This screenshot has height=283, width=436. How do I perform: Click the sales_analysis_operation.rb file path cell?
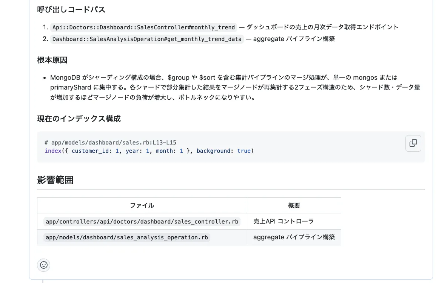pos(126,237)
